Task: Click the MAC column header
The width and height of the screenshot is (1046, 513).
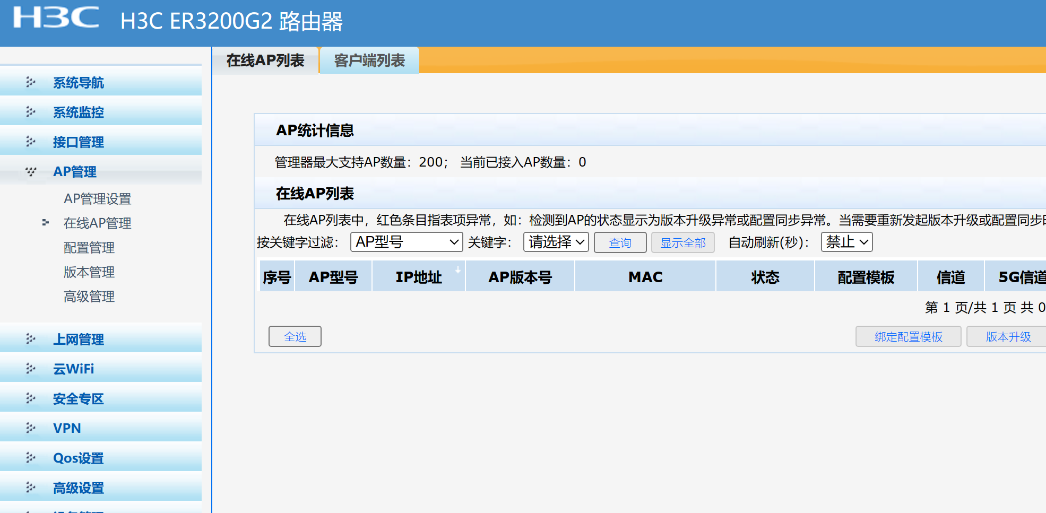Action: [x=645, y=276]
